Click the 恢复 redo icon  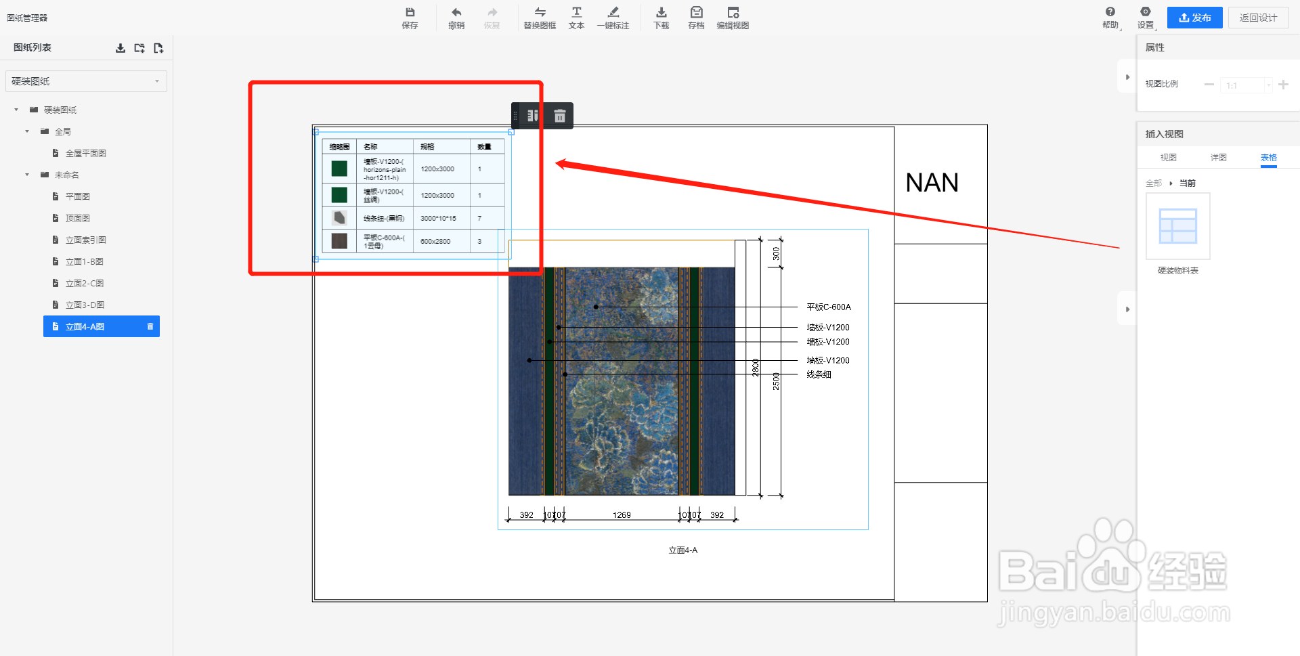tap(492, 12)
